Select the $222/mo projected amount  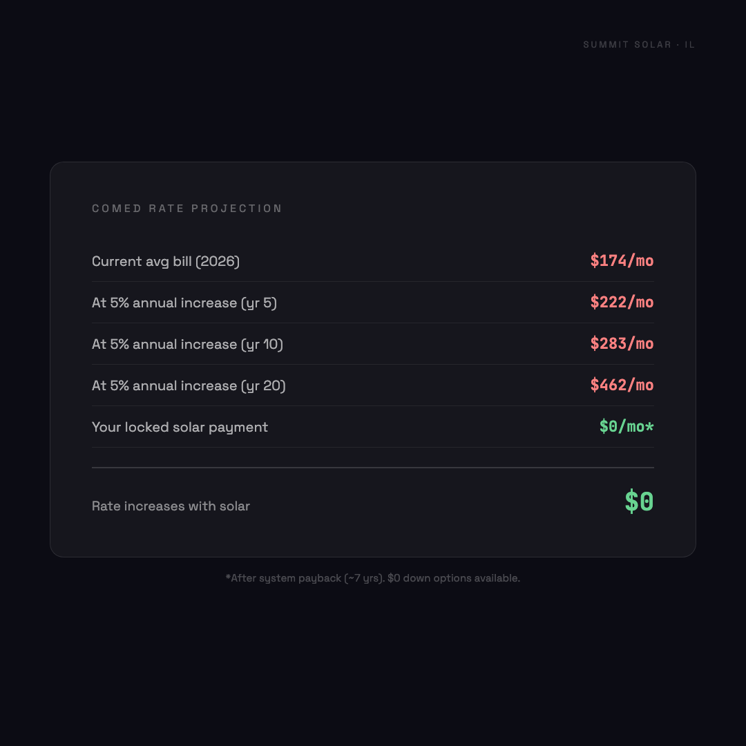tap(622, 303)
